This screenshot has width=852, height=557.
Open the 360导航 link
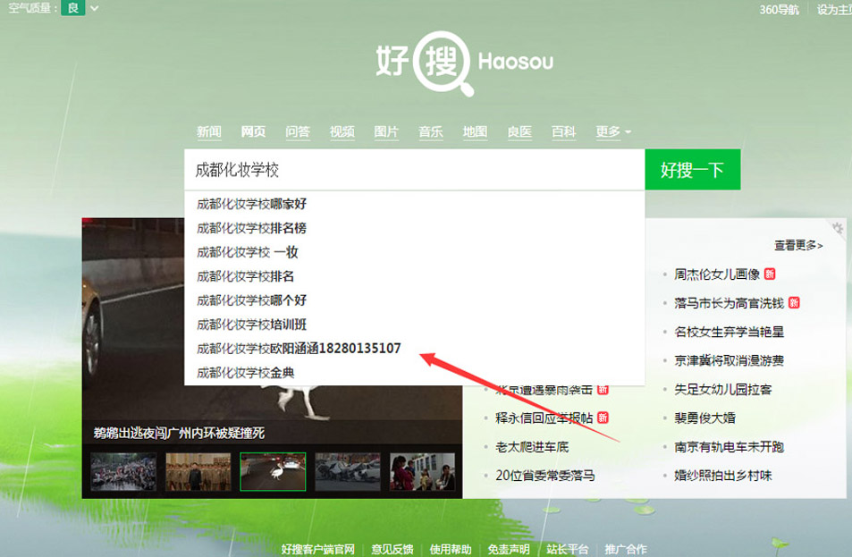coord(779,9)
